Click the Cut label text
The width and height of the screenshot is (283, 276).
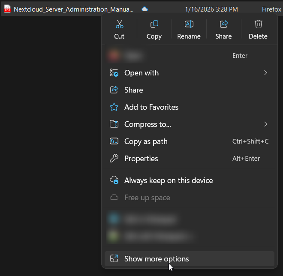pyautogui.click(x=119, y=36)
